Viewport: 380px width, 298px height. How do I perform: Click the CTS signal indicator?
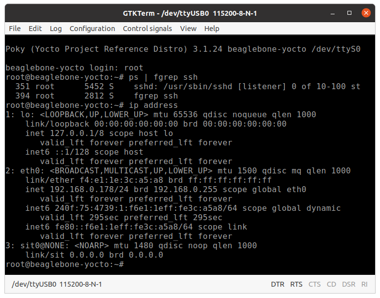click(314, 284)
